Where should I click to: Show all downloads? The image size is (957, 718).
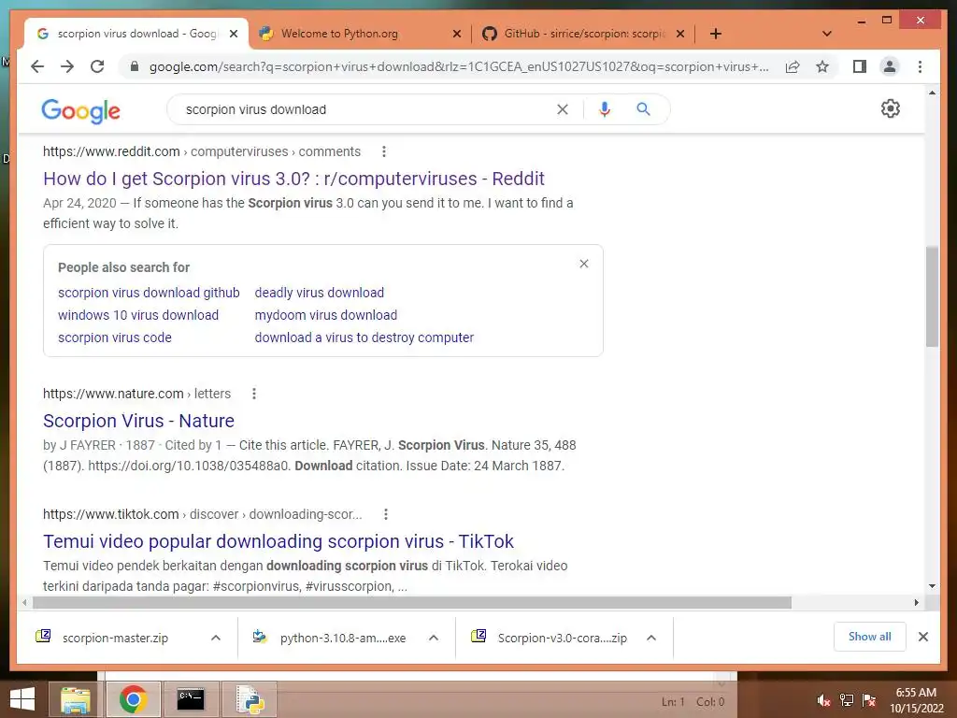870,637
